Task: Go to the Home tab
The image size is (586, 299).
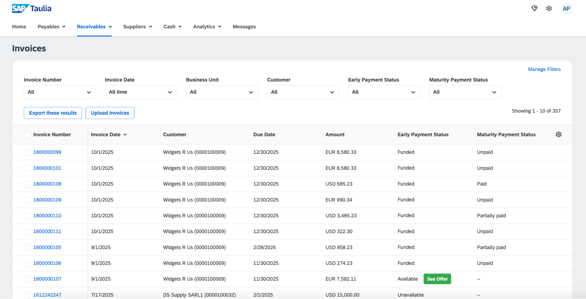Action: [x=19, y=27]
